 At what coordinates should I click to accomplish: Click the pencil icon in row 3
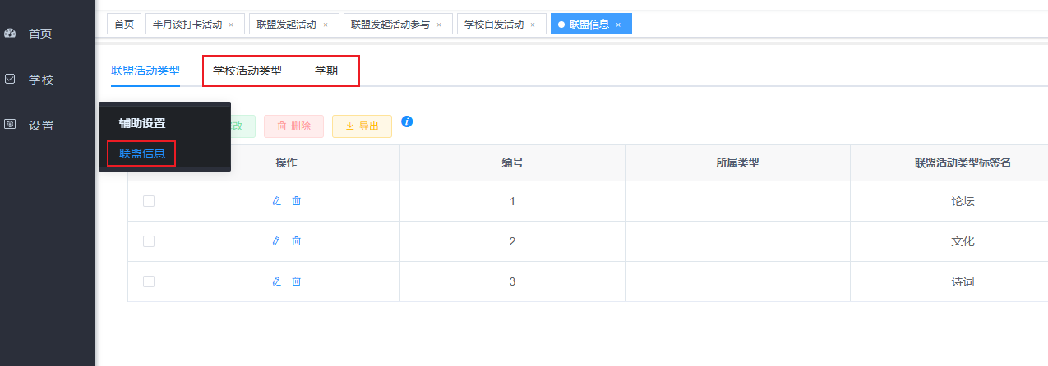pos(276,281)
